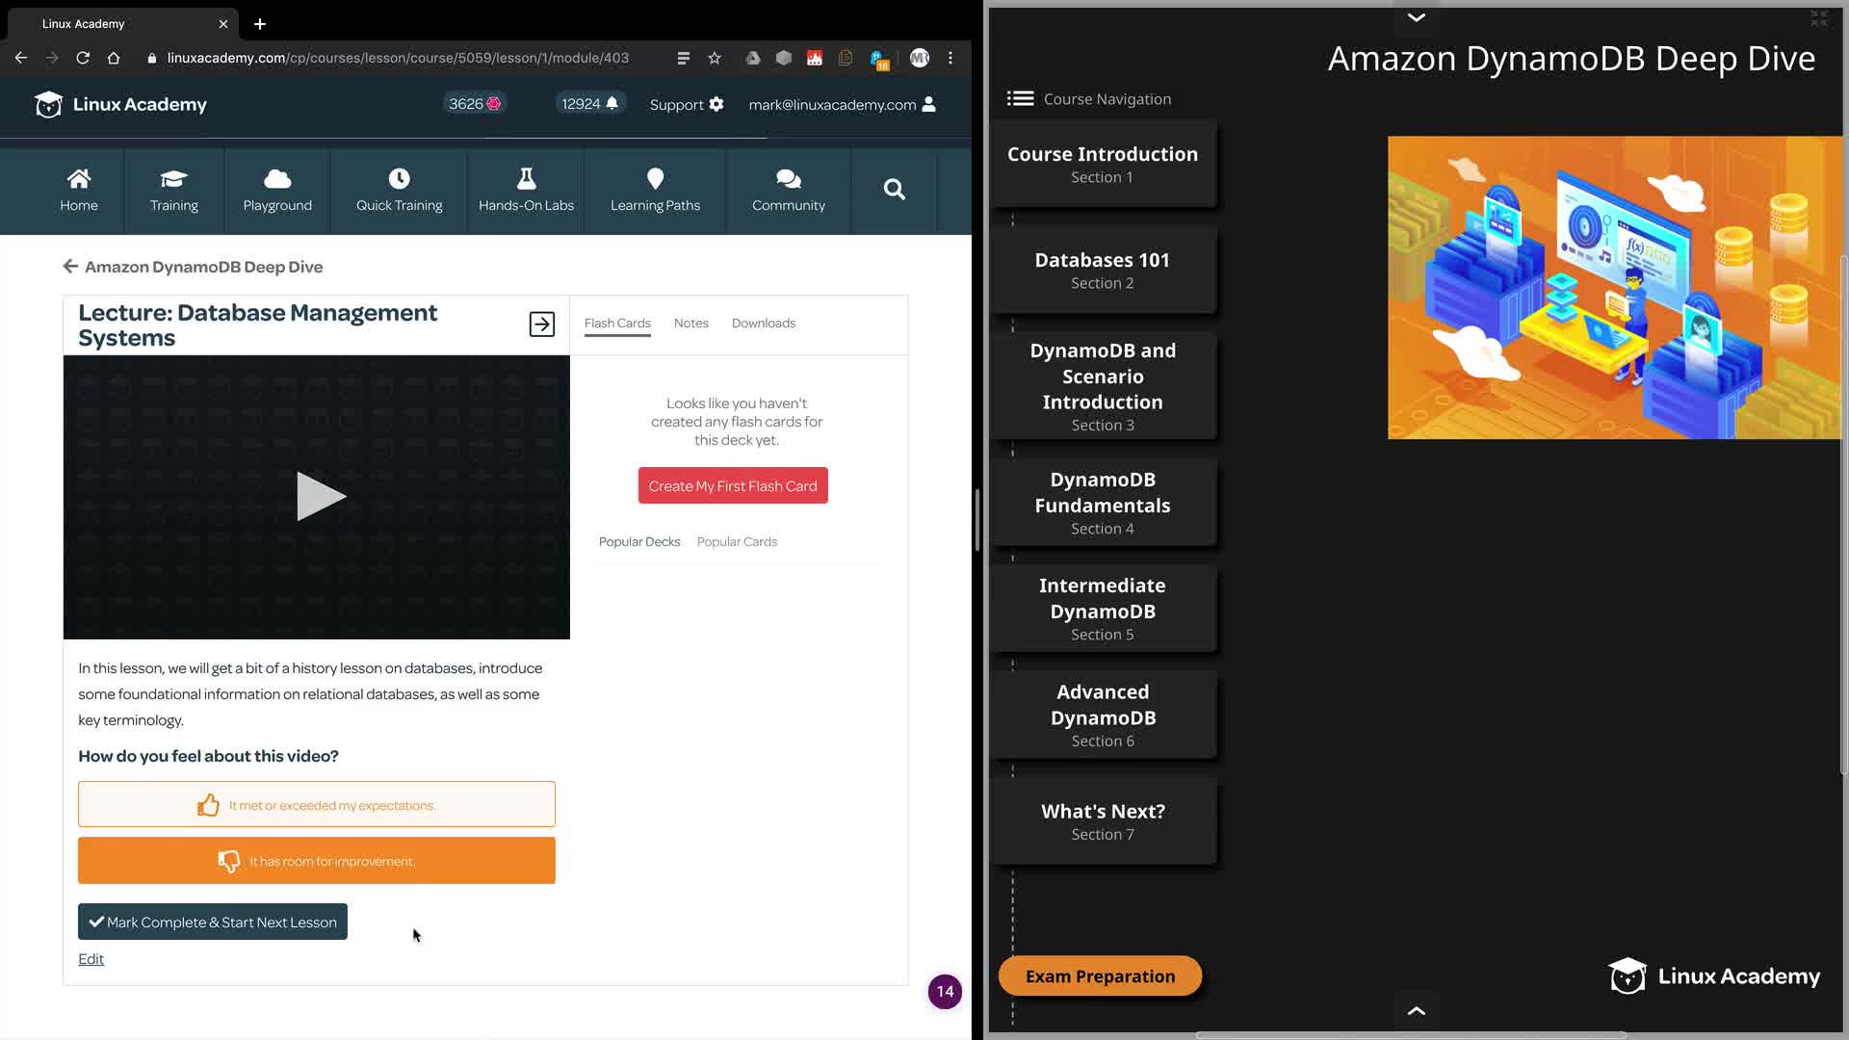The image size is (1849, 1040).
Task: Expand panel with bottom chevron up
Action: (1416, 1010)
